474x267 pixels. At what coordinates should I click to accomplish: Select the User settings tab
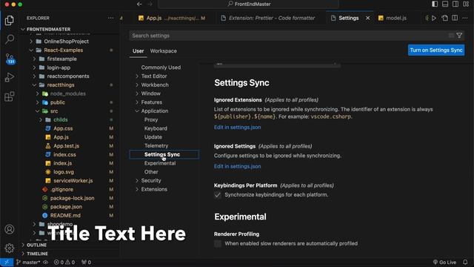[x=138, y=51]
